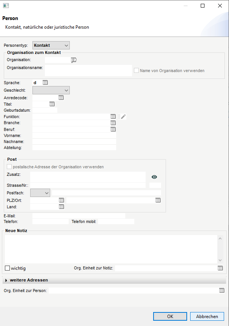Expand the weitere Adressen section
This screenshot has width=229, height=326.
tap(6, 280)
